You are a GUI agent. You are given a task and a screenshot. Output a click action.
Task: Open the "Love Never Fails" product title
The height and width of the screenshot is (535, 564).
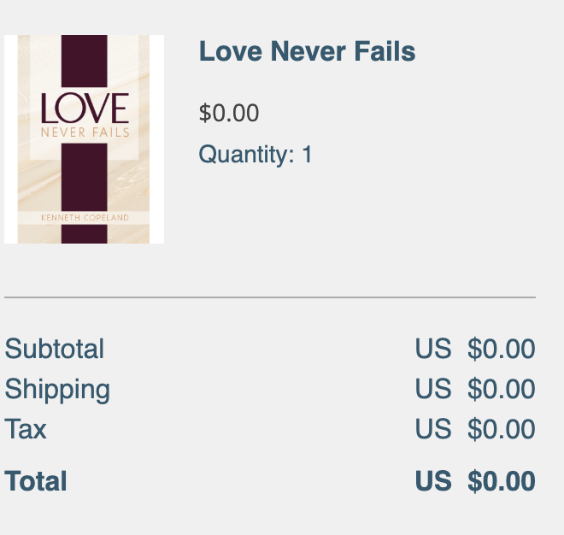[307, 51]
